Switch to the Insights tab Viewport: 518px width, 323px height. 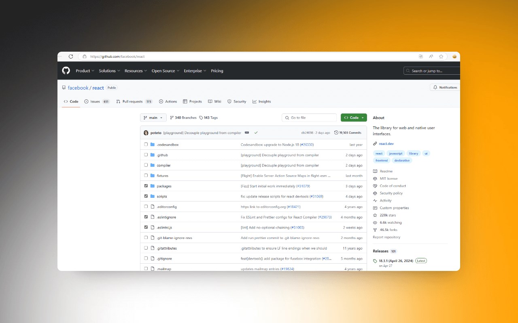[x=262, y=101]
